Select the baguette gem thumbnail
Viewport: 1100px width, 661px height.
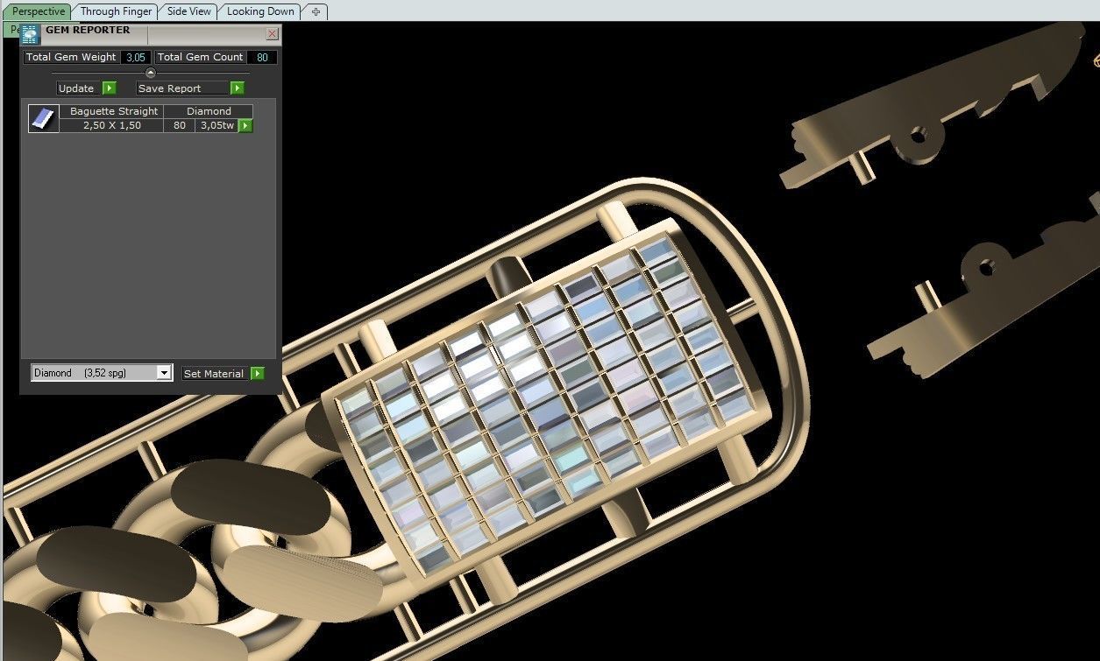click(x=44, y=118)
